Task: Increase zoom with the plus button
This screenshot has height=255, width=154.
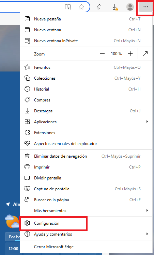Action: (x=130, y=54)
